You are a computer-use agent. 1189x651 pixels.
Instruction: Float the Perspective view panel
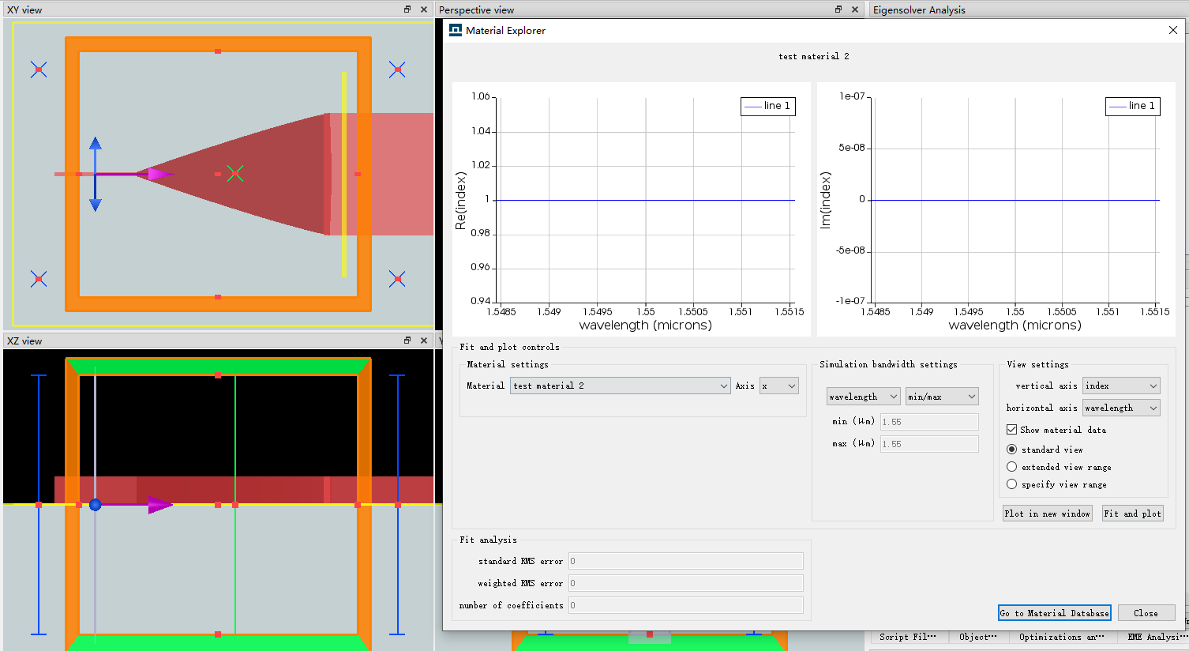[838, 9]
